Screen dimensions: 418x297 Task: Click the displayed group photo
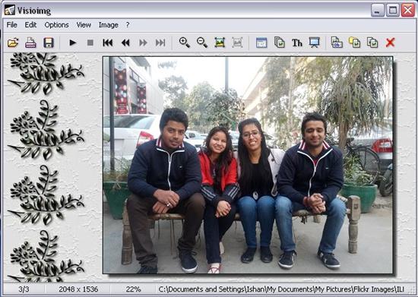coord(248,165)
